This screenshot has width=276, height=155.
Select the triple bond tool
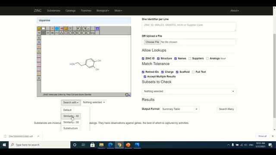[x=52, y=33]
